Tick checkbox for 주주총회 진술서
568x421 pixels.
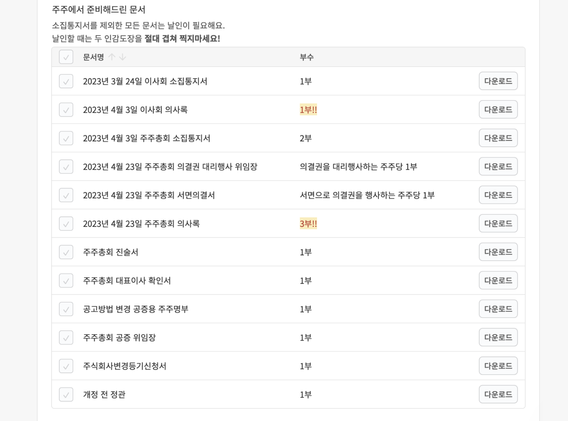tap(66, 252)
